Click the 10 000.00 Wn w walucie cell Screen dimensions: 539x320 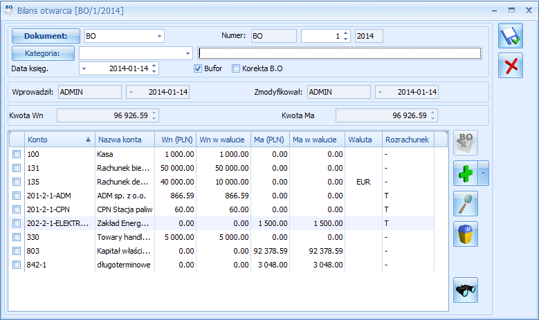[223, 182]
